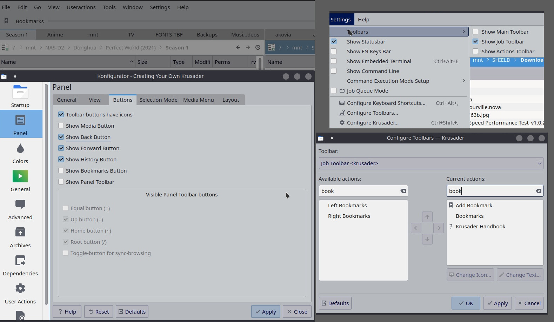This screenshot has width=554, height=322.
Task: Click the forward arrow in the left panel
Action: point(248,47)
